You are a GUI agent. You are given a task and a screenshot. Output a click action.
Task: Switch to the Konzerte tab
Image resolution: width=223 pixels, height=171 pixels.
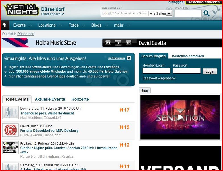click(80, 99)
